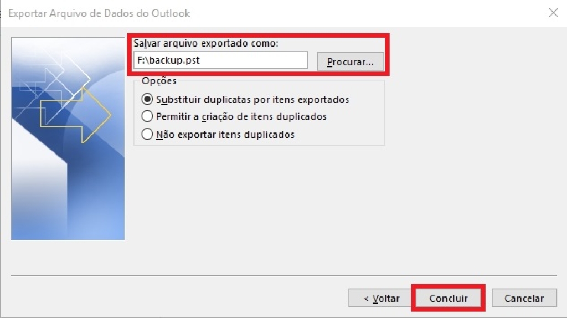Viewport: 567px width, 318px height.
Task: Select Permitir a criação de itens duplicados radio
Action: (x=147, y=116)
